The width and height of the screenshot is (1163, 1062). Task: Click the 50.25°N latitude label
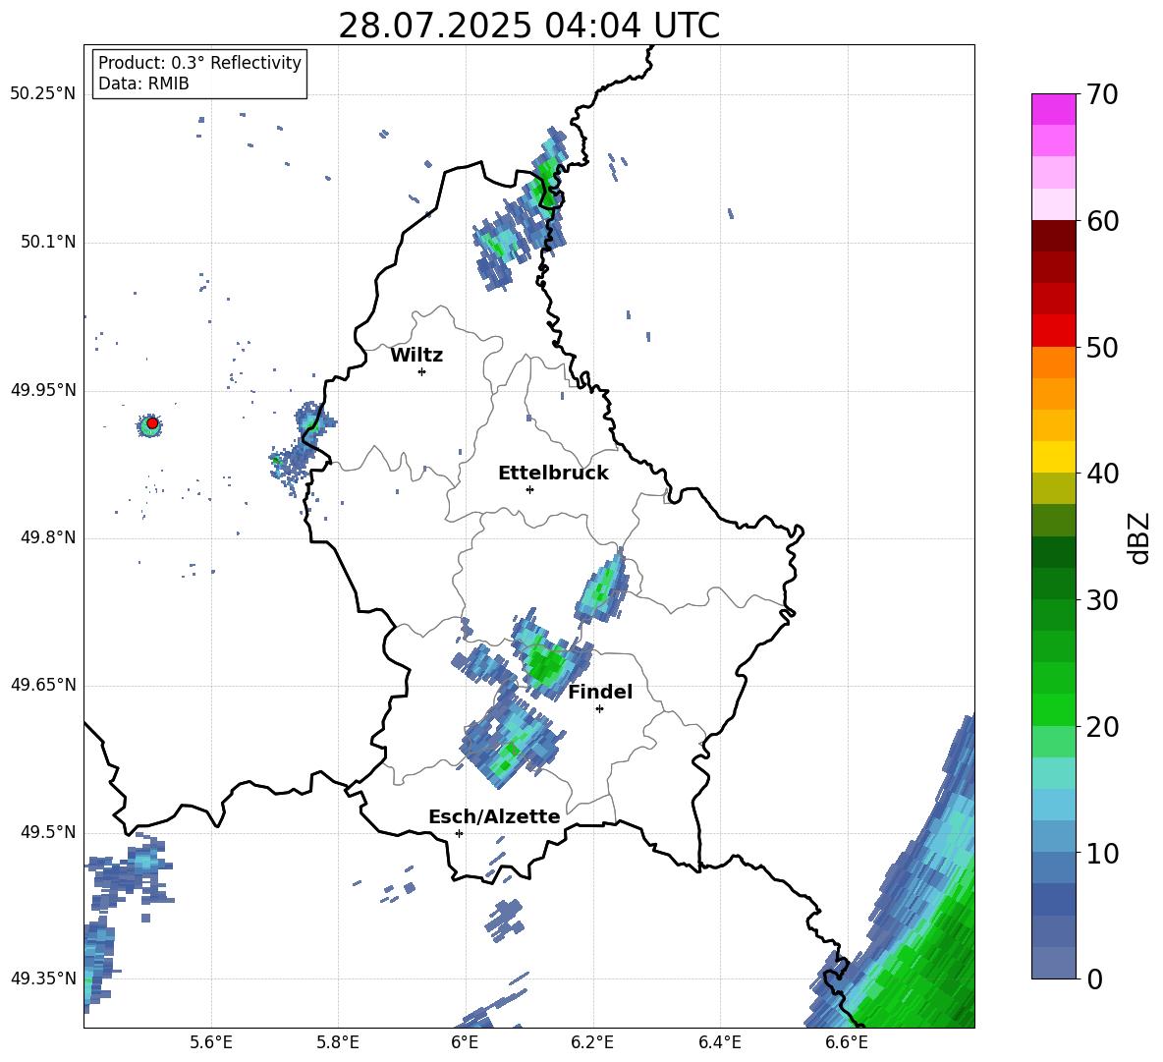(x=43, y=94)
